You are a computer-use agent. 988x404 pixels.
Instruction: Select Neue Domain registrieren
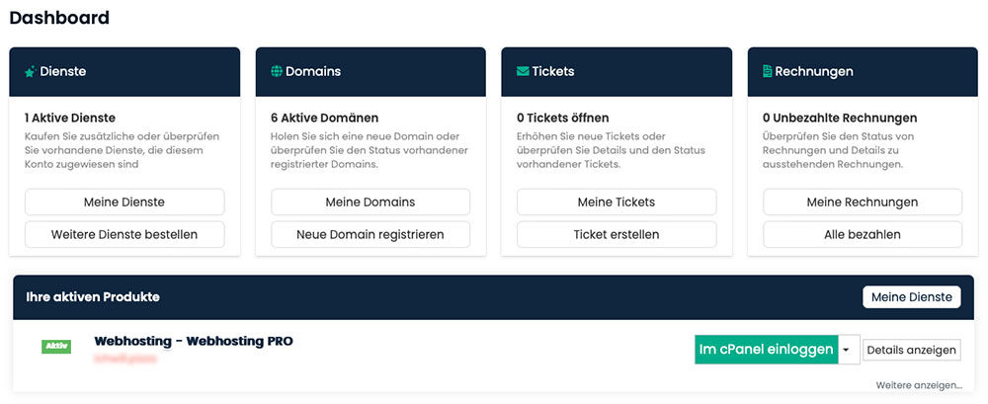[x=370, y=234]
